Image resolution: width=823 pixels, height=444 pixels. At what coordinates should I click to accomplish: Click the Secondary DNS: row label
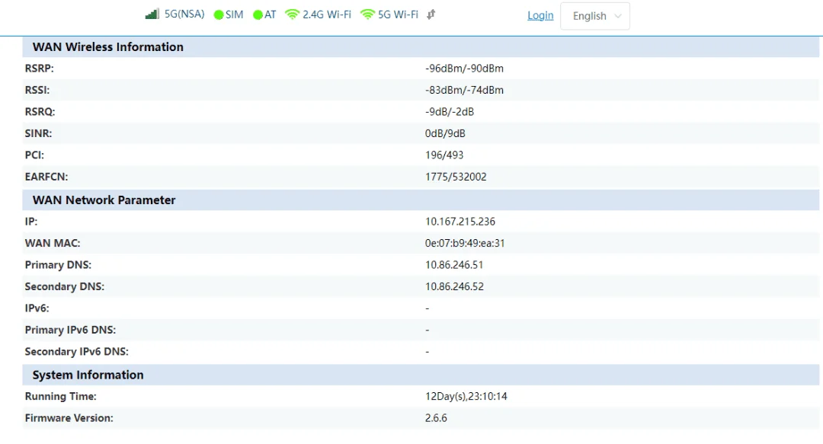(x=65, y=286)
